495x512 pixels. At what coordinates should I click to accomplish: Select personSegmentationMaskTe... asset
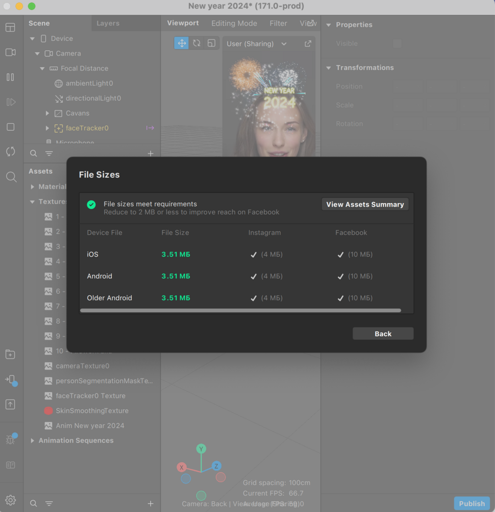(x=104, y=381)
